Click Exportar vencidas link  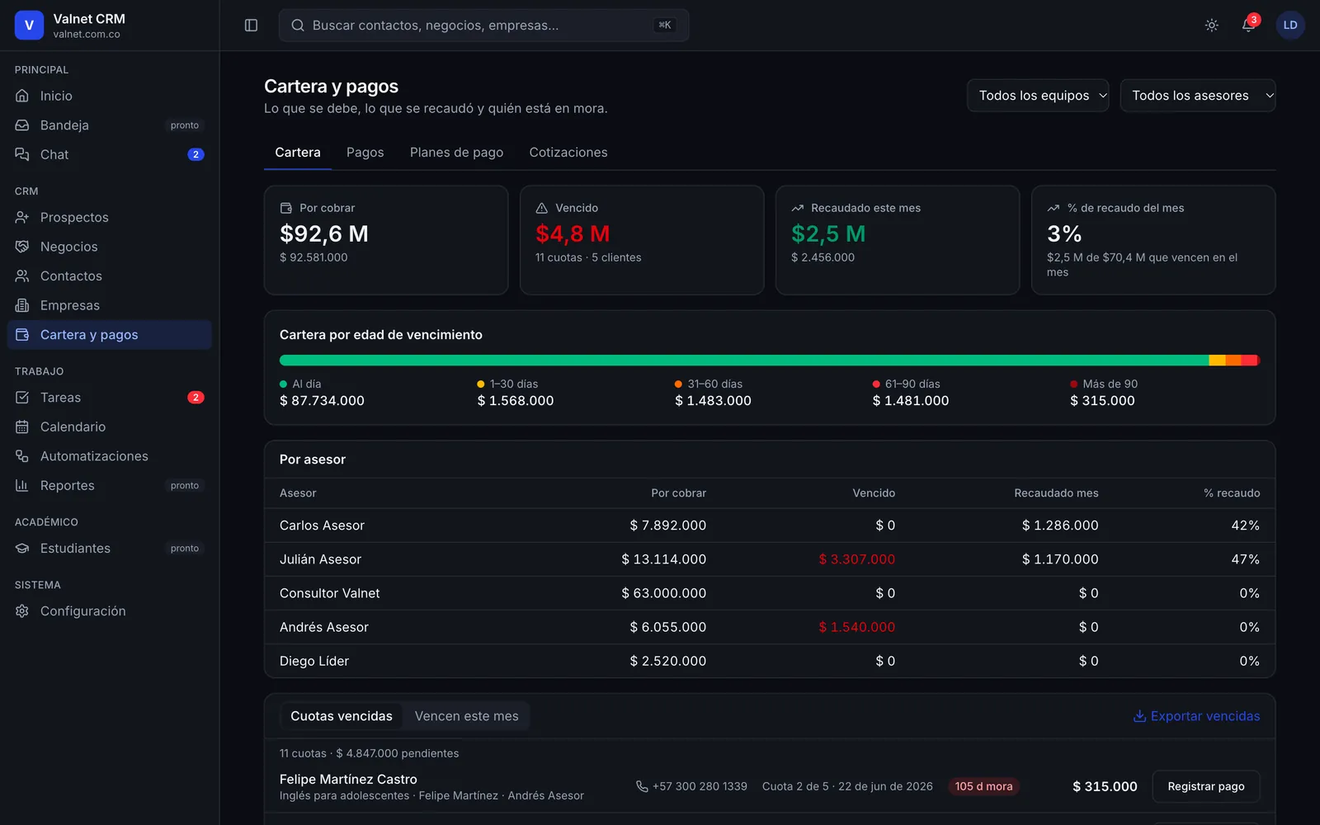click(1196, 716)
